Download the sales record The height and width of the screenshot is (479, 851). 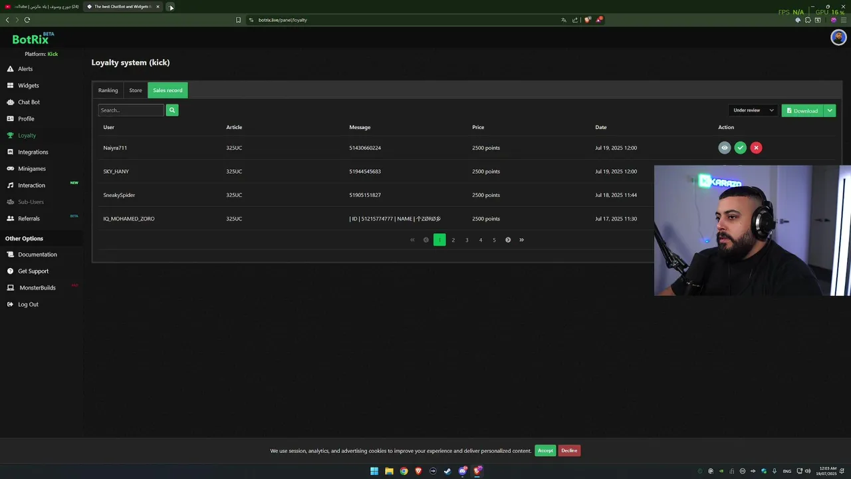pos(802,110)
